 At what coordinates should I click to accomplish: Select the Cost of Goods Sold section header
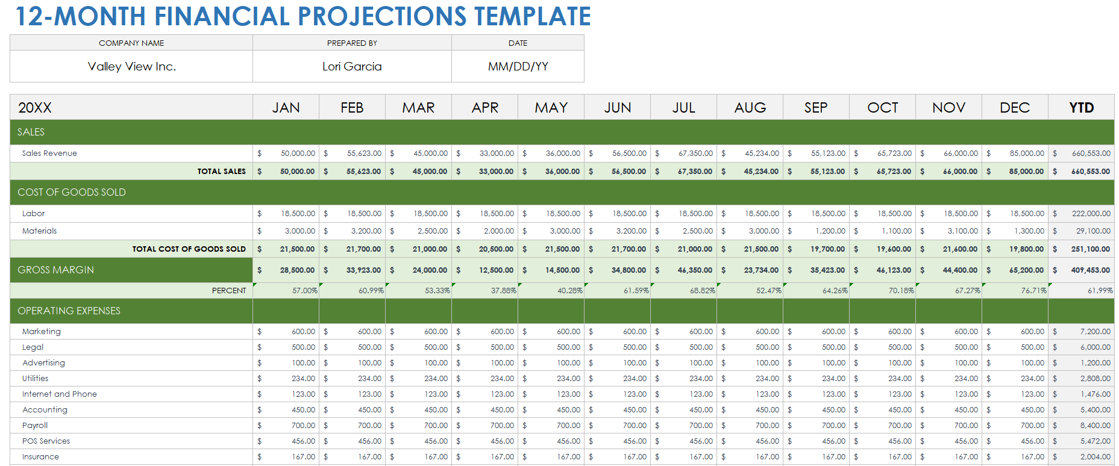click(72, 192)
